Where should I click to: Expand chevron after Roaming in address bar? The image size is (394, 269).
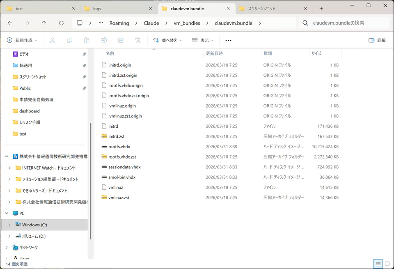tap(136, 23)
